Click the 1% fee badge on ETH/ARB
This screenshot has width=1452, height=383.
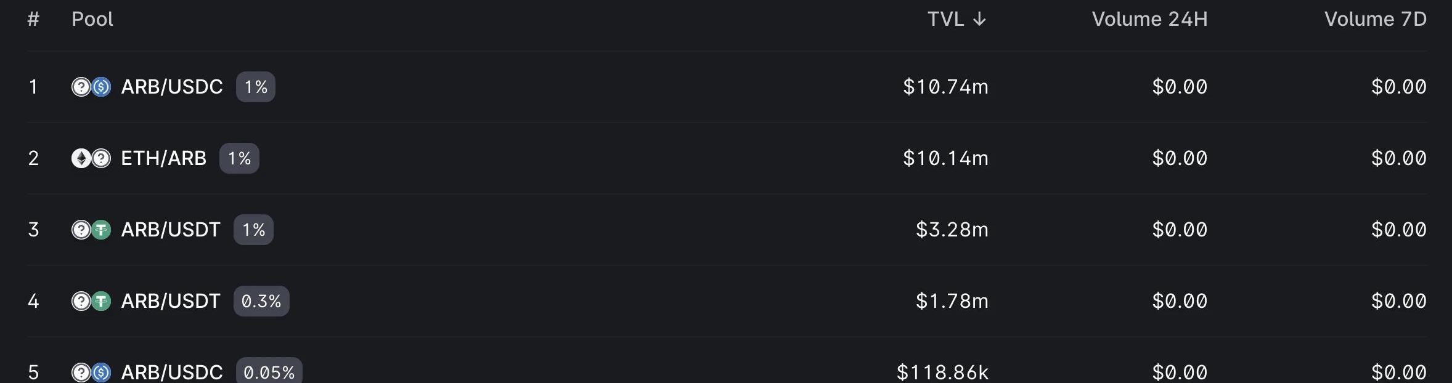pyautogui.click(x=239, y=158)
